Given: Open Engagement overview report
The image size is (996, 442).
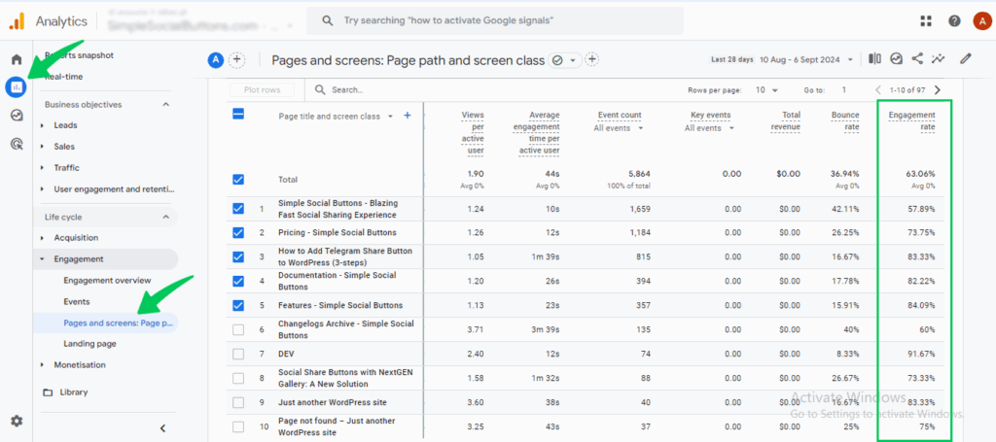Looking at the screenshot, I should [x=107, y=281].
